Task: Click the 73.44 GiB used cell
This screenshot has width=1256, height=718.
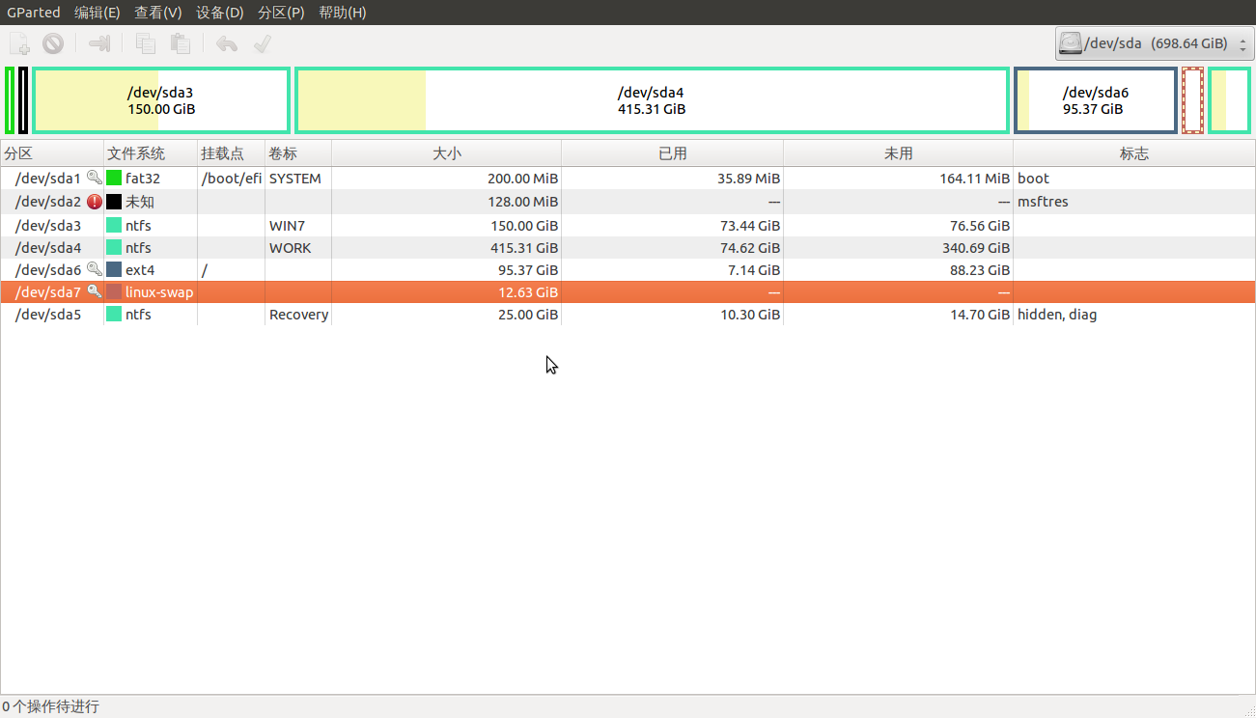Action: (x=749, y=225)
